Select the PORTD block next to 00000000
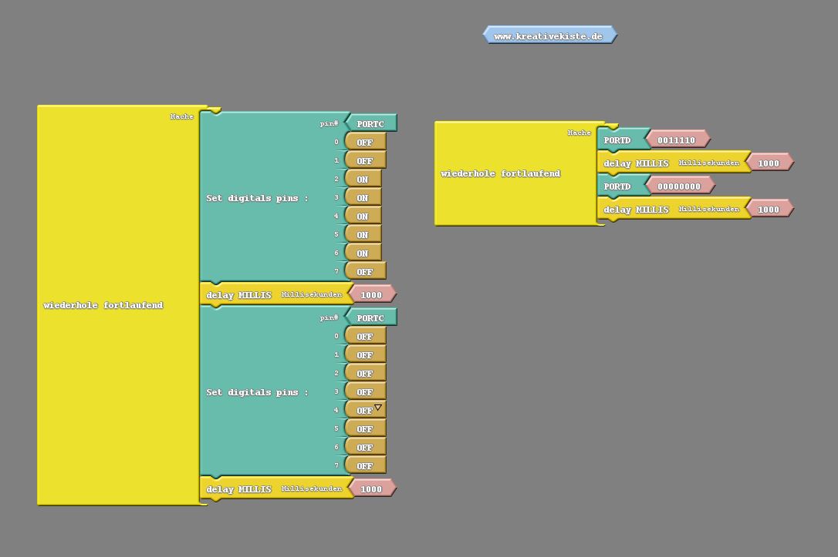This screenshot has height=557, width=838. coord(617,186)
